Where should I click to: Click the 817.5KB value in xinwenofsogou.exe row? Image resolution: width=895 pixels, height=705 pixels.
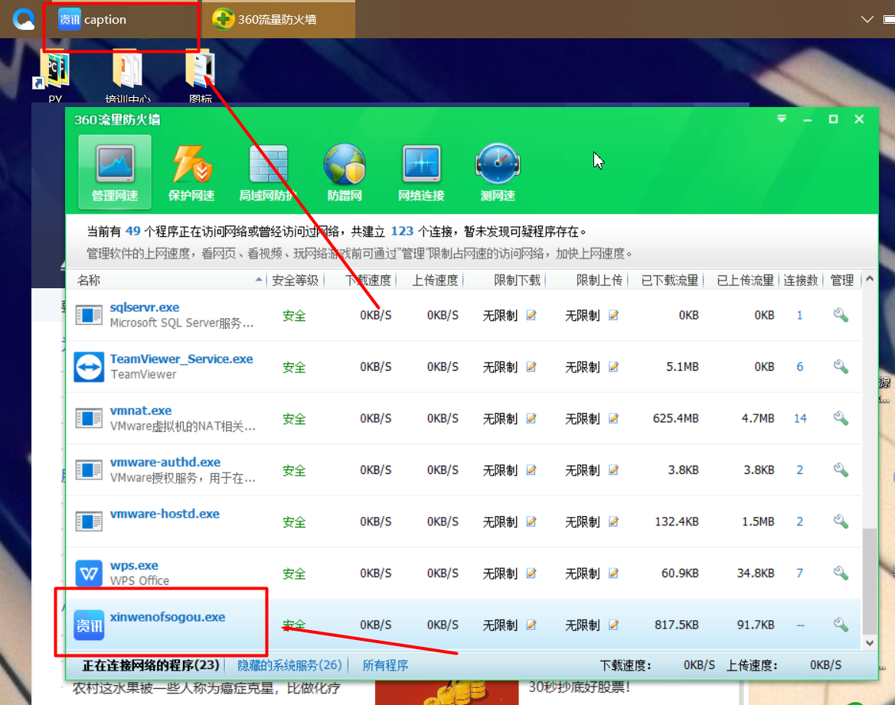[676, 625]
